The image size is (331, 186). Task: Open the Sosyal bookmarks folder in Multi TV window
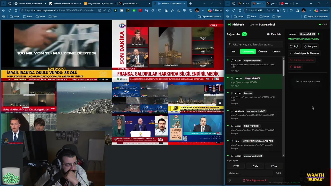tap(14, 16)
